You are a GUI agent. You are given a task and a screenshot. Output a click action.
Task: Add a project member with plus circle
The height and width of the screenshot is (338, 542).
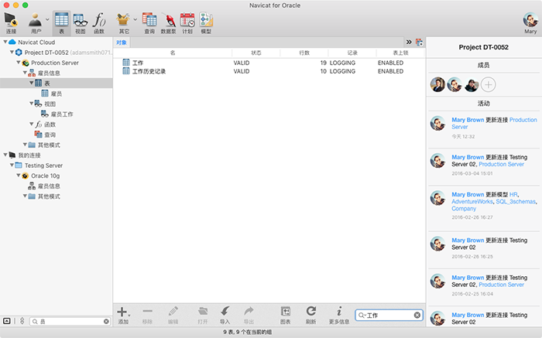point(488,84)
